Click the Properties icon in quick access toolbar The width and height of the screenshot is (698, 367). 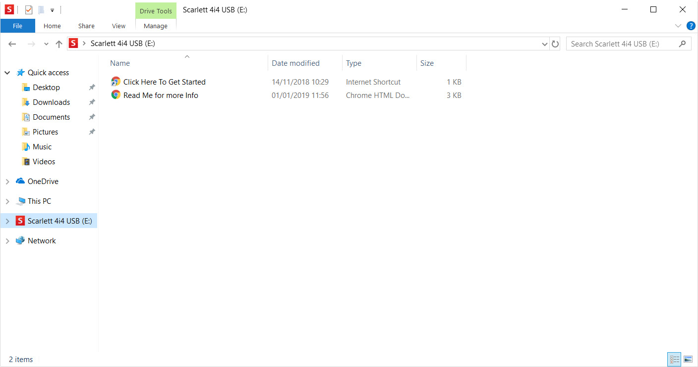(29, 10)
